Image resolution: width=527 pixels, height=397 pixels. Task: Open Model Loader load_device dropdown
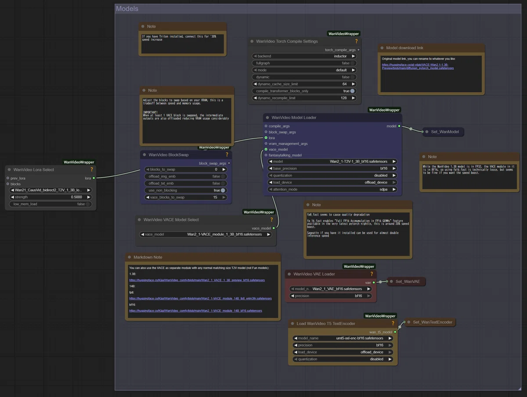pyautogui.click(x=332, y=182)
